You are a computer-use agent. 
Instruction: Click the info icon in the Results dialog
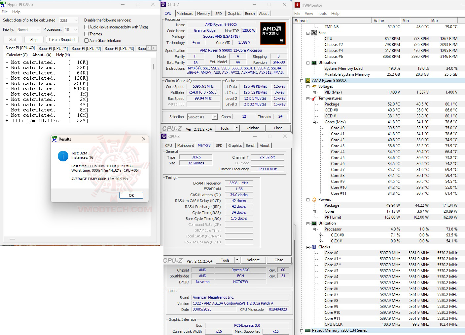click(x=63, y=156)
